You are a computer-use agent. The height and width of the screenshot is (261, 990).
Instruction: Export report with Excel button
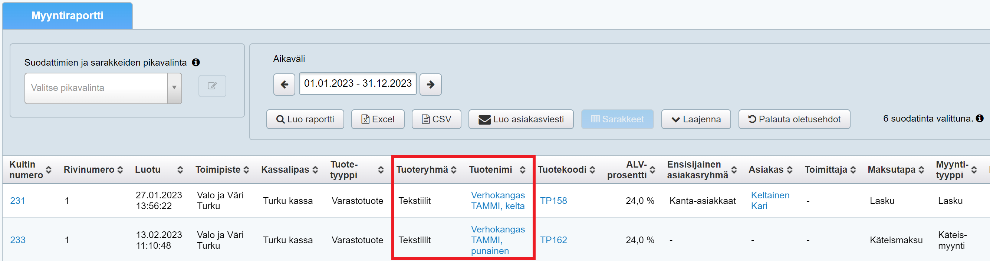pos(378,119)
